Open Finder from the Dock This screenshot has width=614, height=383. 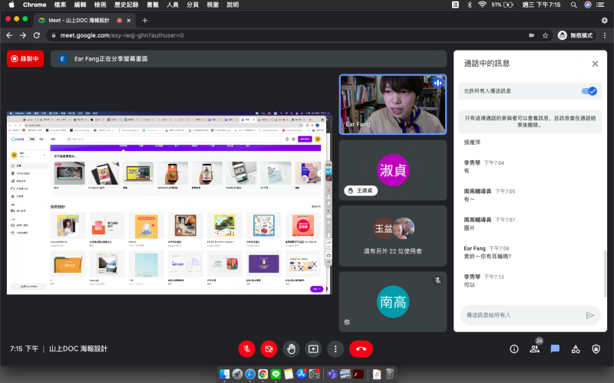224,374
